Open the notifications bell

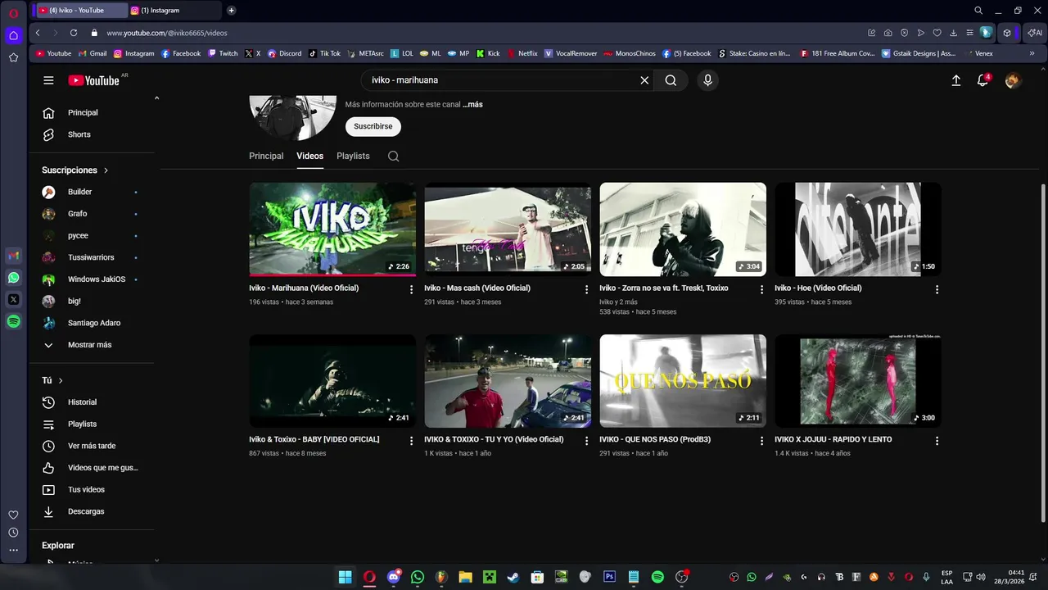[x=983, y=80]
